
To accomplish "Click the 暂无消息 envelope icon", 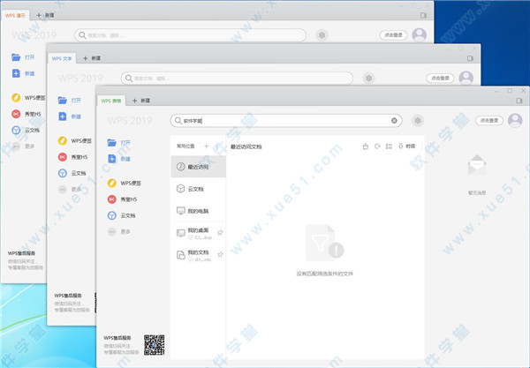I will 477,165.
